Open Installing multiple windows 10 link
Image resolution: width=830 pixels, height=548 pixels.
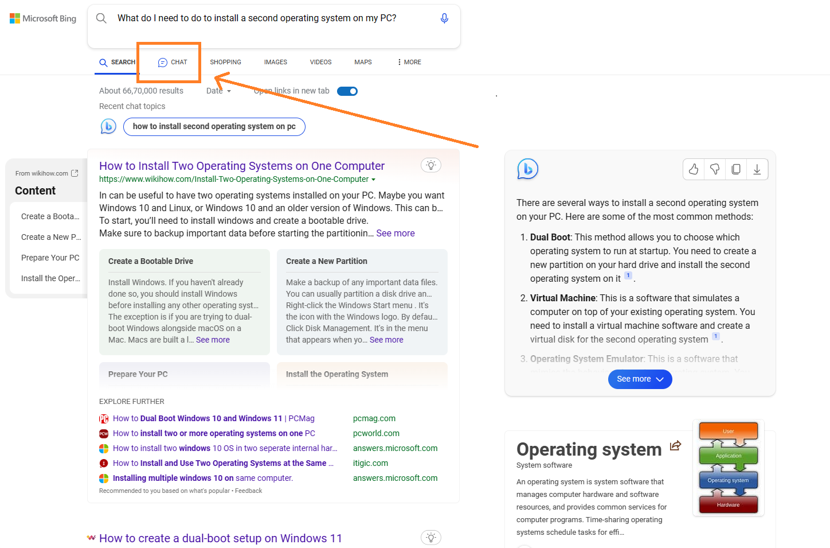pos(203,478)
